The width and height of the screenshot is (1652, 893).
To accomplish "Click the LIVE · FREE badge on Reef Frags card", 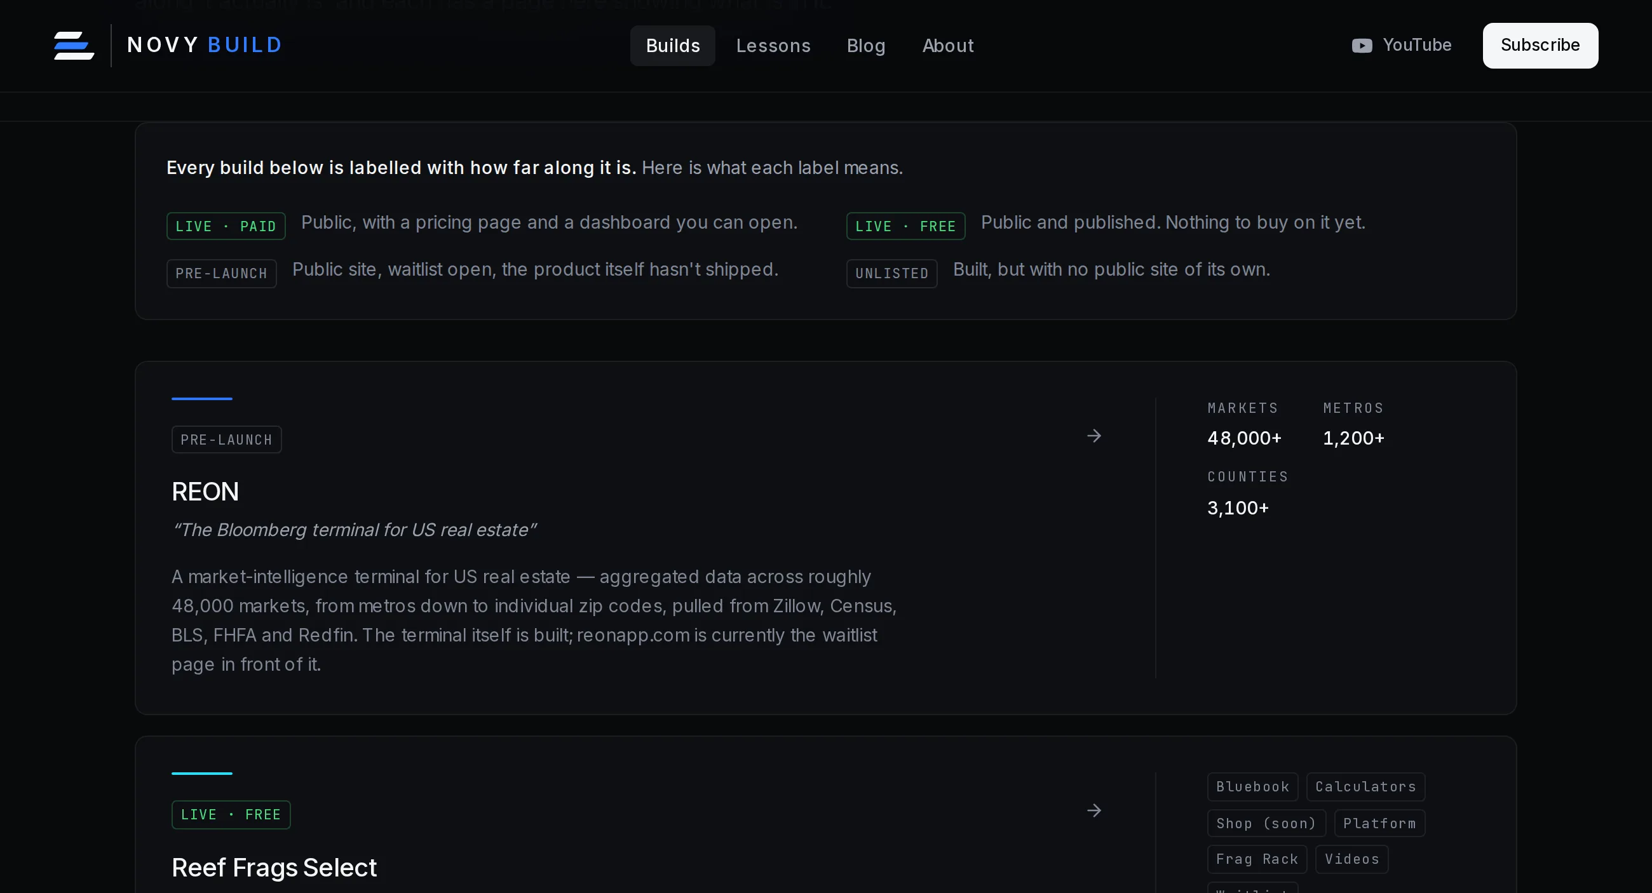I will coord(231,815).
